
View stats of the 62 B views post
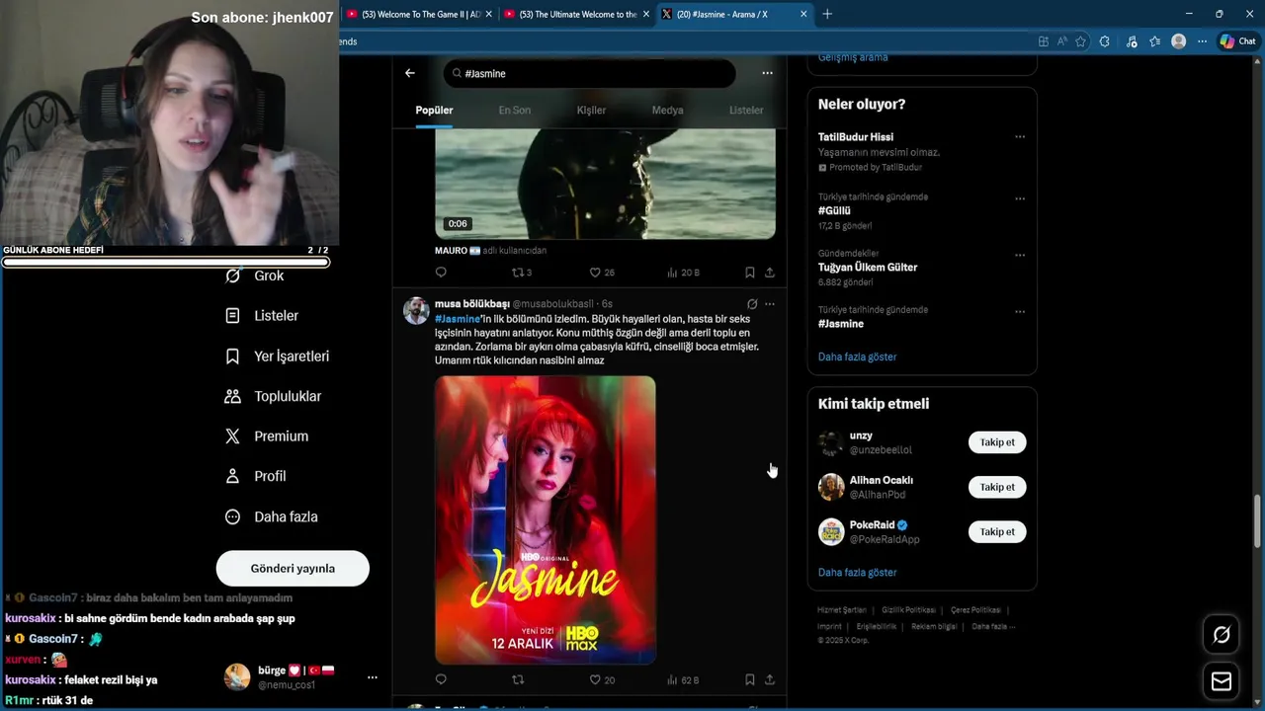click(683, 679)
